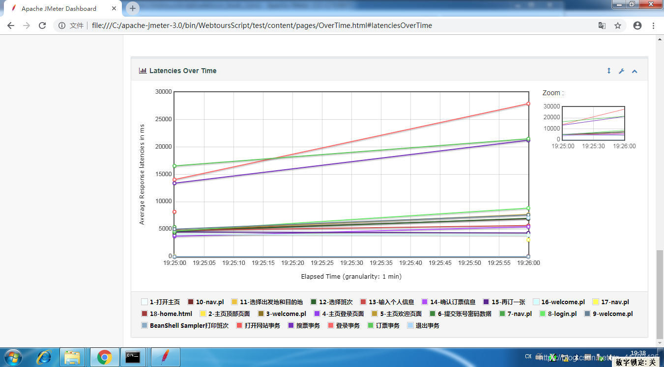This screenshot has height=367, width=664.
Task: Click the page vertical scrollbar thumb
Action: pyautogui.click(x=660, y=293)
